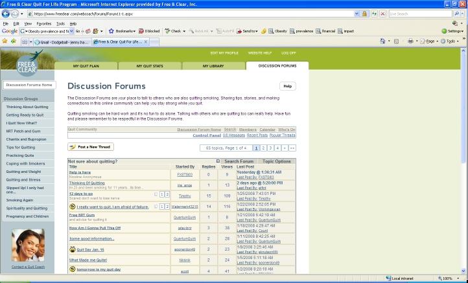Click the Favorites star icon
Image resolution: width=468 pixels, height=283 pixels.
tap(5, 41)
